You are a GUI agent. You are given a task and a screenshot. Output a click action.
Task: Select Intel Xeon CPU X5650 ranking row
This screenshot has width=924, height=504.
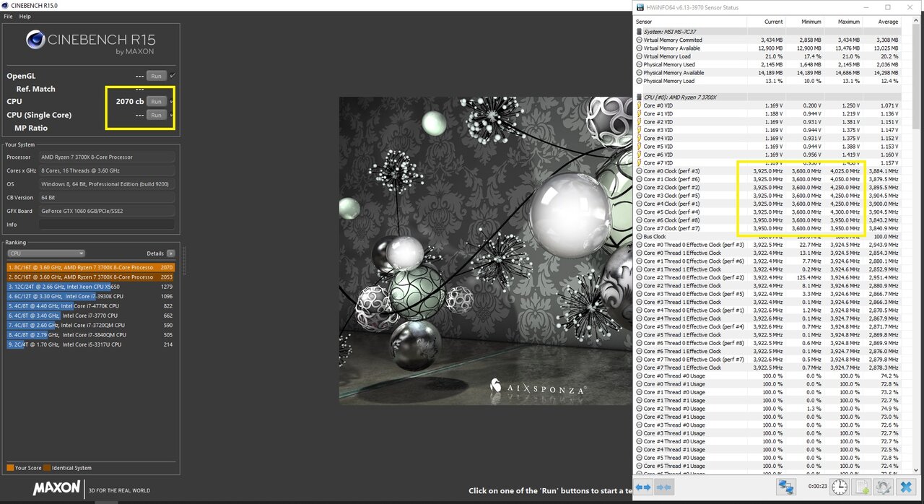pyautogui.click(x=90, y=287)
